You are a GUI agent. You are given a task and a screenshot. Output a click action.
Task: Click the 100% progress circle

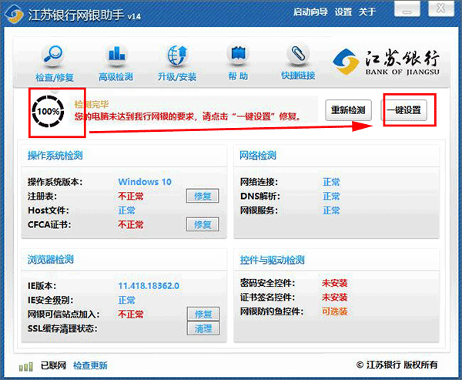pos(48,112)
